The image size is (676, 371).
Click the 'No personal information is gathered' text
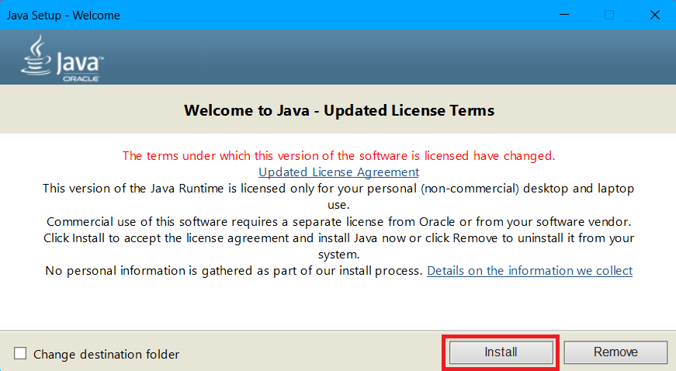(x=233, y=270)
